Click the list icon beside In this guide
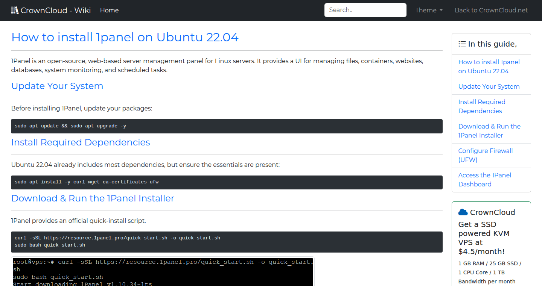542x286 pixels. tap(462, 44)
